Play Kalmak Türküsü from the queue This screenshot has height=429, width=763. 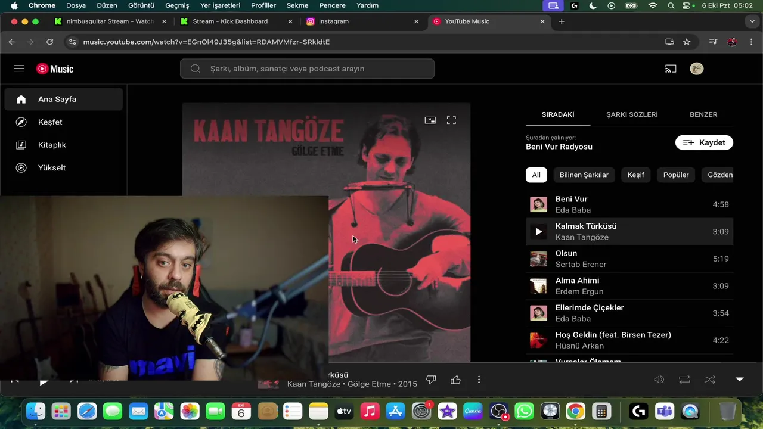(538, 232)
